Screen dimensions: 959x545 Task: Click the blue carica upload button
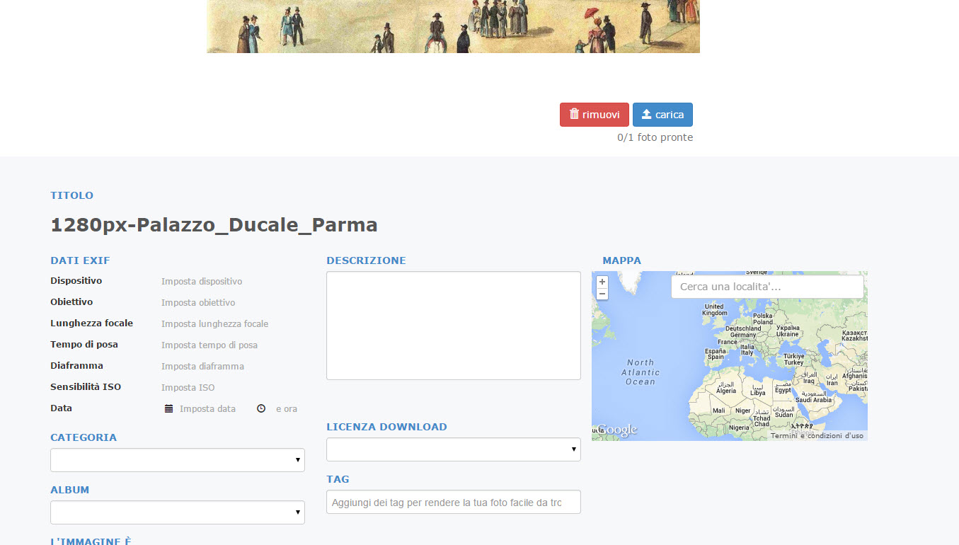[662, 115]
